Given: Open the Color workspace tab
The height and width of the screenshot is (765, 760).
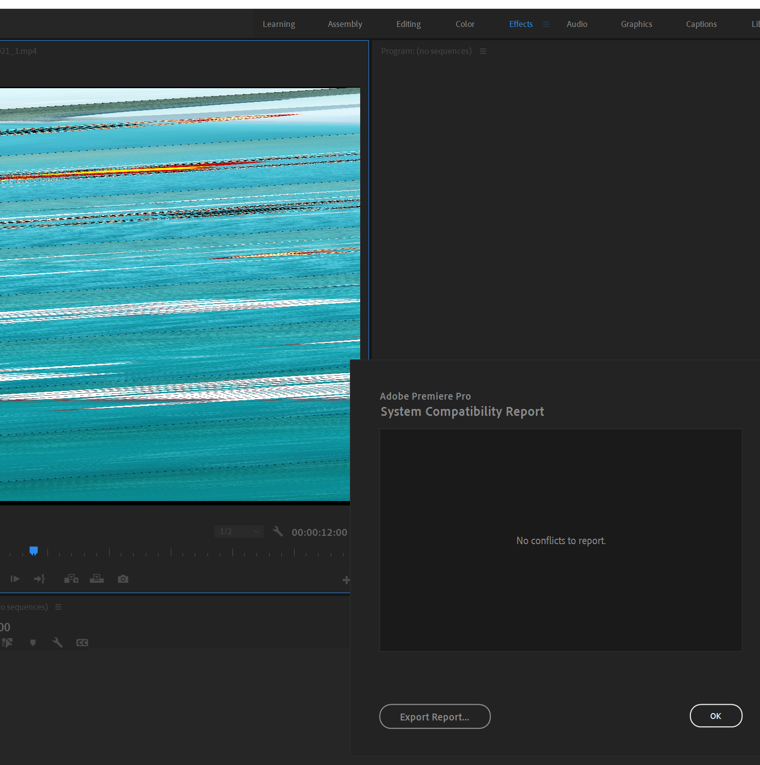Looking at the screenshot, I should pos(464,24).
